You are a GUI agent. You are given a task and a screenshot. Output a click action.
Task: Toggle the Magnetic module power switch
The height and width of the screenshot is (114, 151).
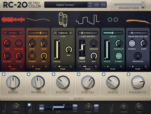[128, 74]
